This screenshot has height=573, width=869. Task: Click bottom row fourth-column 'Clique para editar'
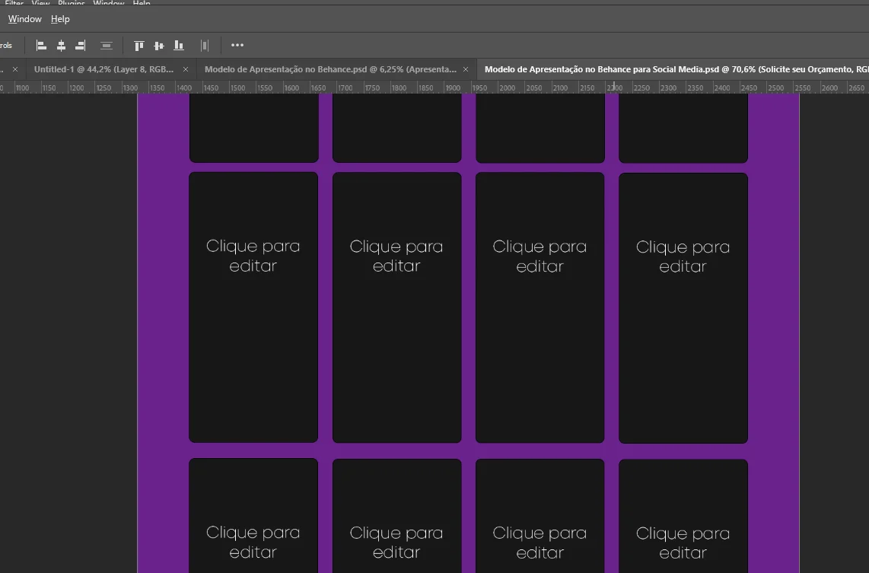point(683,543)
